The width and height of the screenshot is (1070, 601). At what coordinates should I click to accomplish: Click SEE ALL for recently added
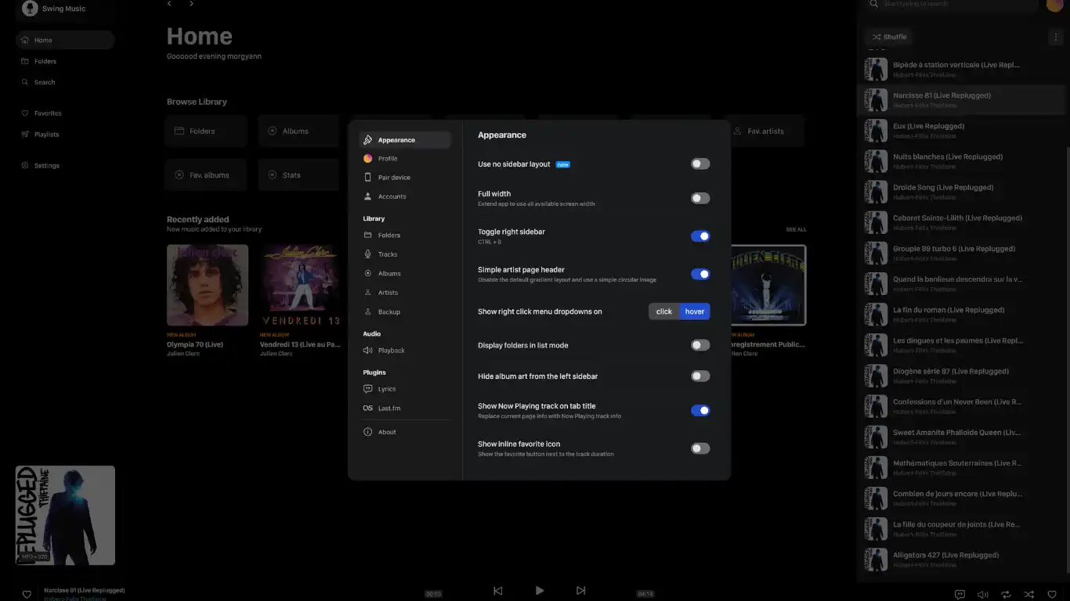796,230
